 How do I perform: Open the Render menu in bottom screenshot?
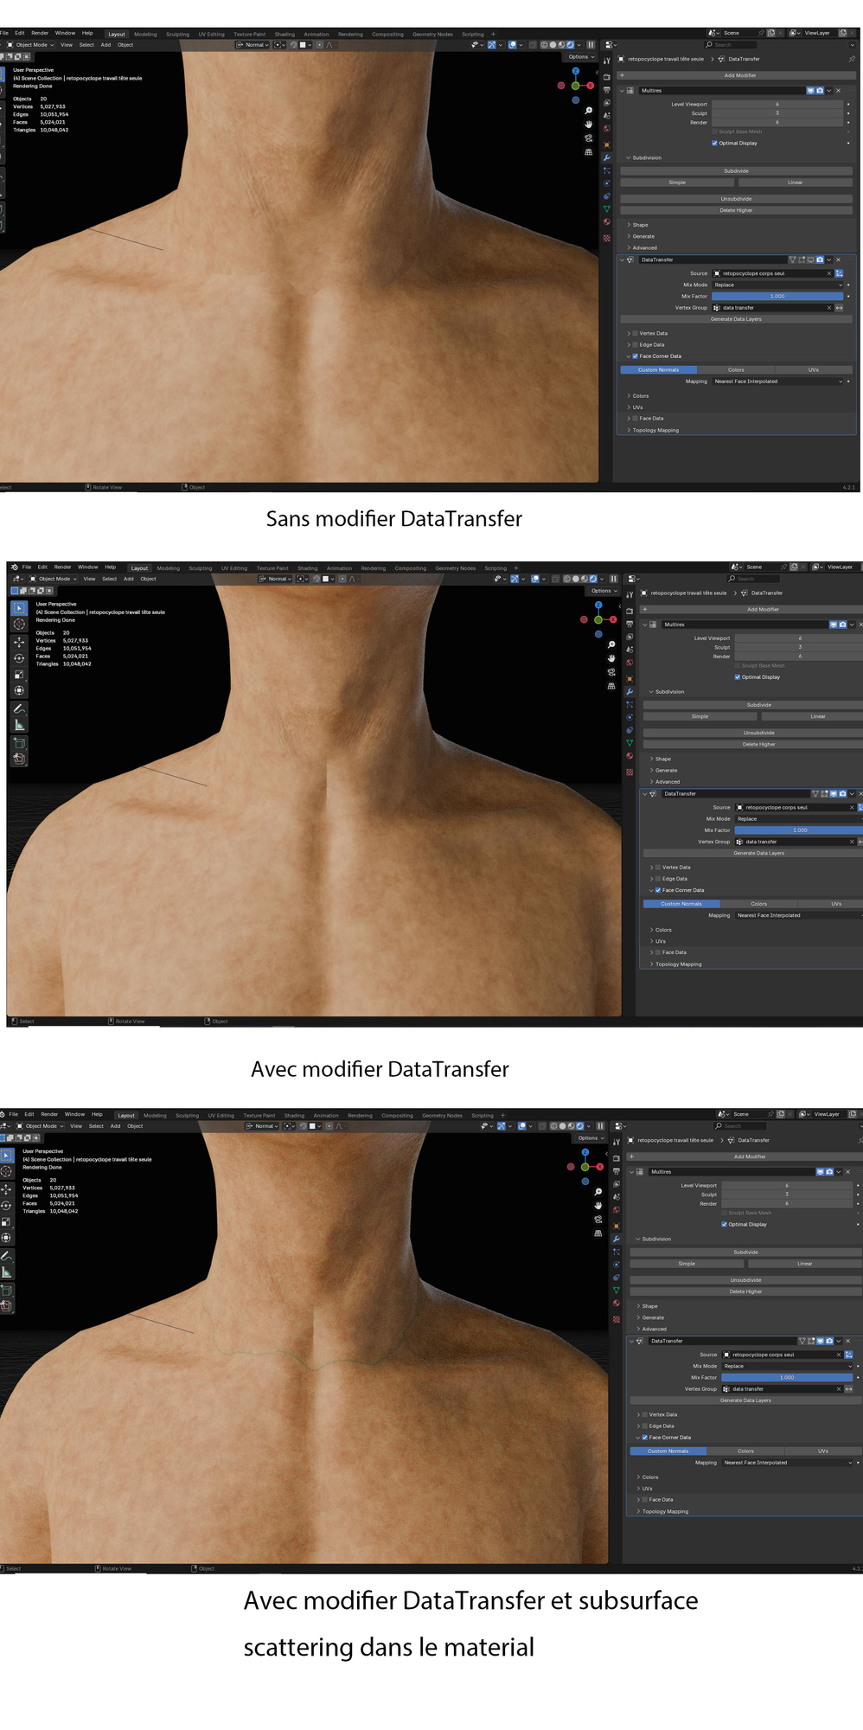(x=49, y=1114)
